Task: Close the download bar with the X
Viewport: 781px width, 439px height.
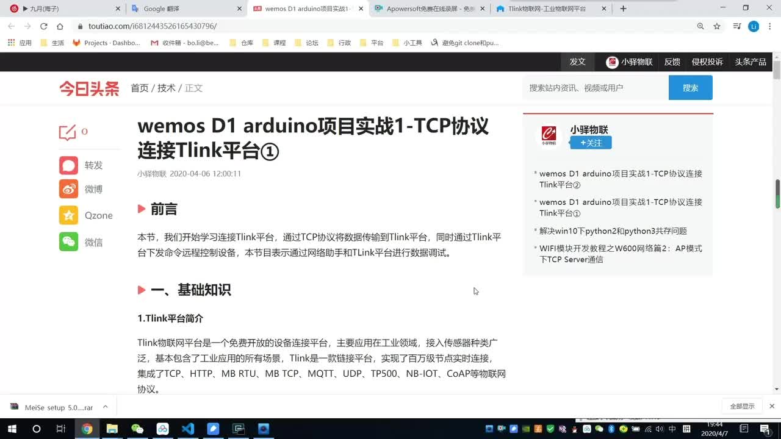Action: [772, 406]
